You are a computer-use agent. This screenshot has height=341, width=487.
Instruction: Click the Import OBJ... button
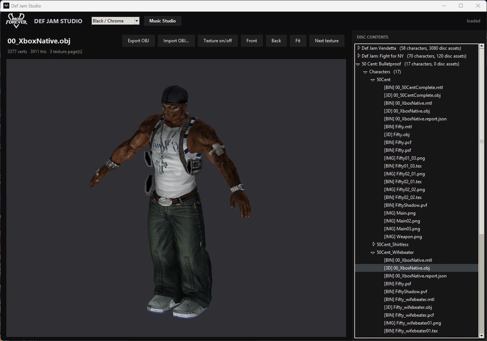coord(176,41)
